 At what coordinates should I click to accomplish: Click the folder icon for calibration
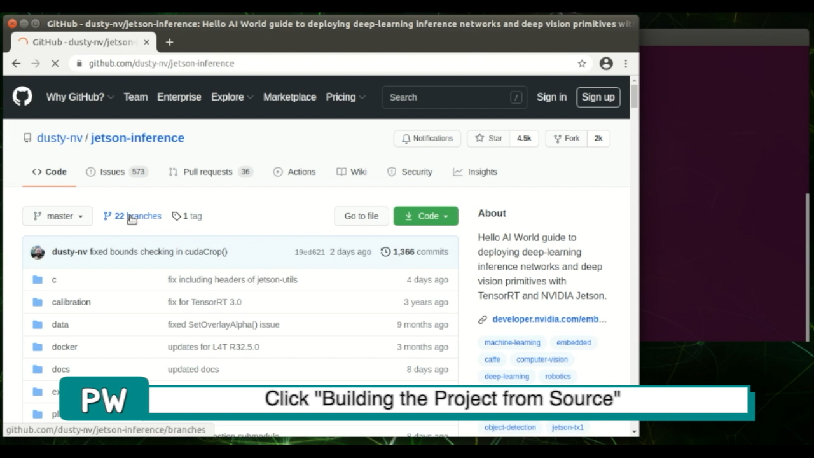click(x=38, y=302)
